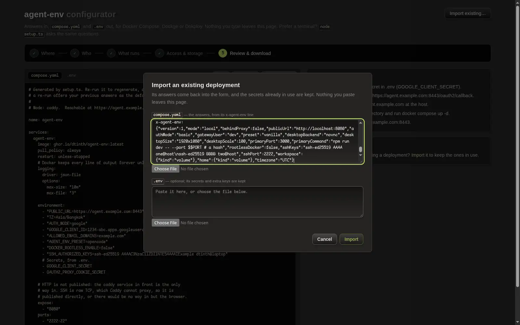This screenshot has width=520, height=325.
Task: Click the Where step checkmark icon
Action: pos(34,53)
